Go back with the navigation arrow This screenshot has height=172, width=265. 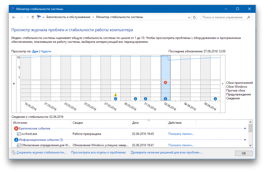tap(14, 17)
